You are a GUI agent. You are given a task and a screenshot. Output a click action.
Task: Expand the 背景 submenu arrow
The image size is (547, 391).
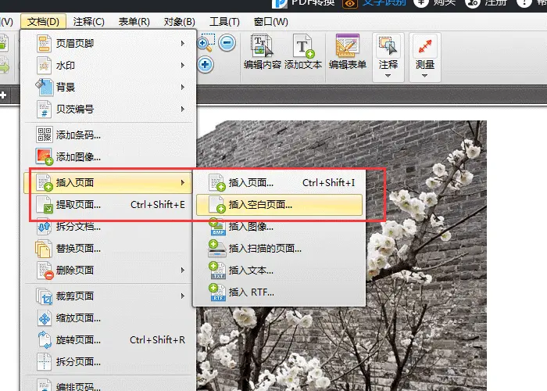183,88
